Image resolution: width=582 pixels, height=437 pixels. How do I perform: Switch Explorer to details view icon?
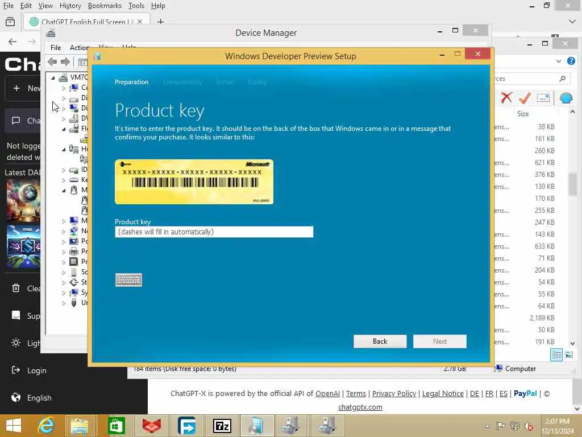pos(556,354)
